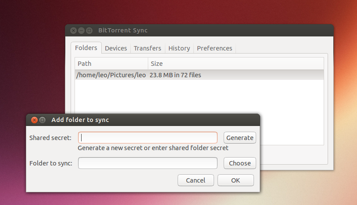357x205 pixels.
Task: Focus the Shared secret text field
Action: 147,138
